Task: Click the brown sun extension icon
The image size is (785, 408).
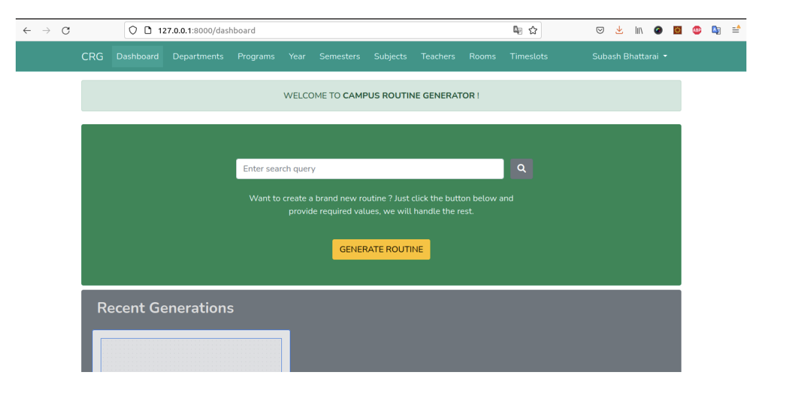Action: [x=678, y=30]
